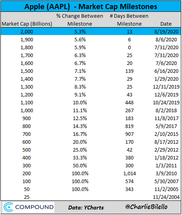Image resolution: width=182 pixels, height=215 pixels.
Task: Click the Apple (AAPL) Market Cap Milestones title
Action: (x=91, y=7)
